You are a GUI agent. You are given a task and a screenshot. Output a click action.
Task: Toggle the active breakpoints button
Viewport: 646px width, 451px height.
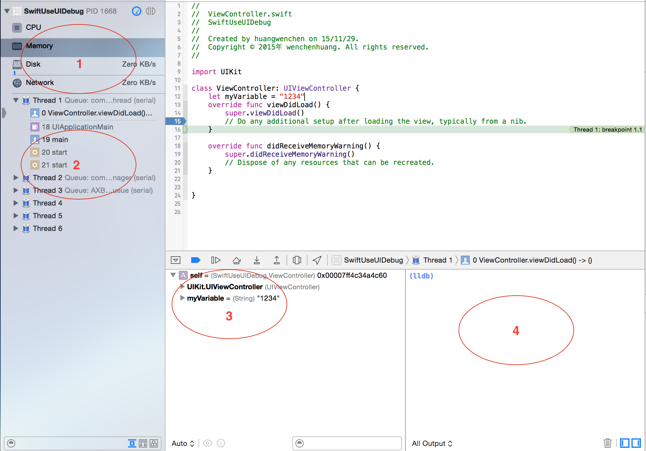pos(196,260)
